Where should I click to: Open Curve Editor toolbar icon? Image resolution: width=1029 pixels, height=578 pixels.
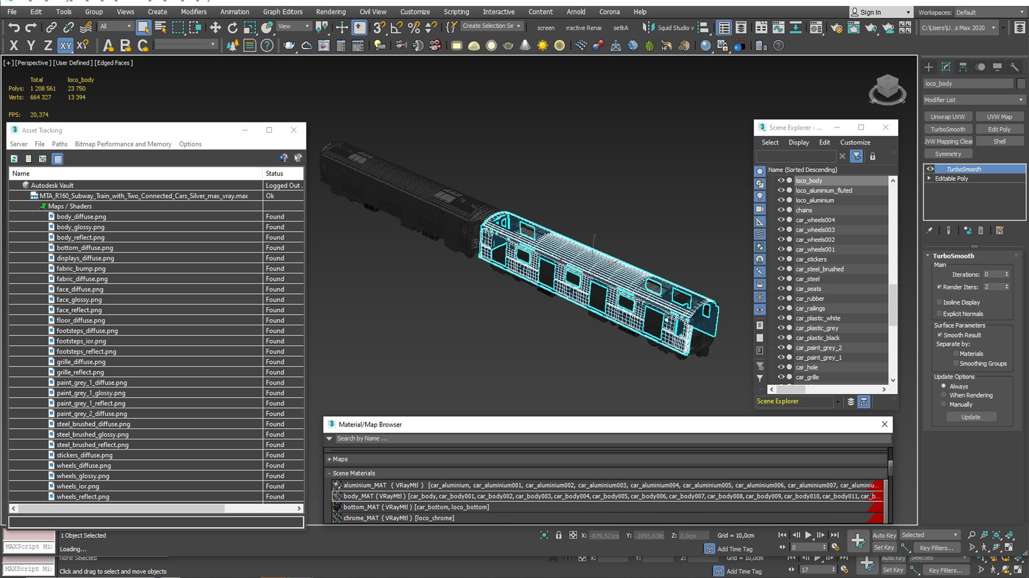point(779,27)
